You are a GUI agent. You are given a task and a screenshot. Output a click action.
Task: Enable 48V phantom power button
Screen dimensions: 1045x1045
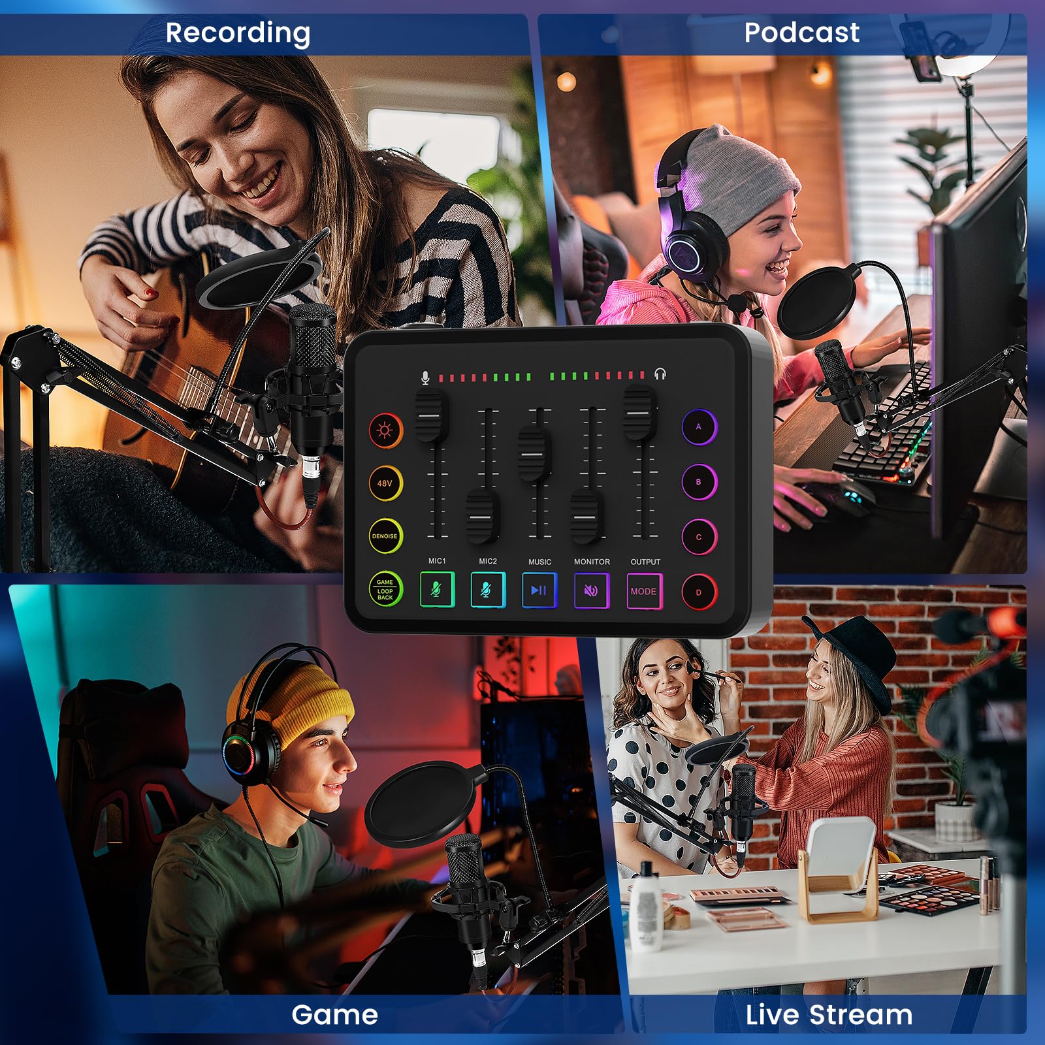385,483
